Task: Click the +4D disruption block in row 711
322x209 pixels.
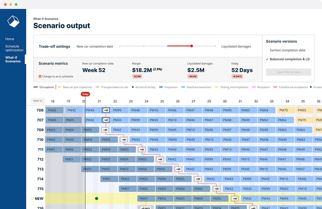Action: (x=142, y=150)
